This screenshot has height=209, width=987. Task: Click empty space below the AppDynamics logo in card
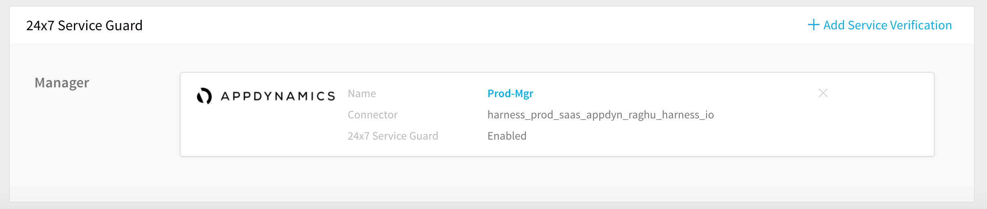[261, 131]
